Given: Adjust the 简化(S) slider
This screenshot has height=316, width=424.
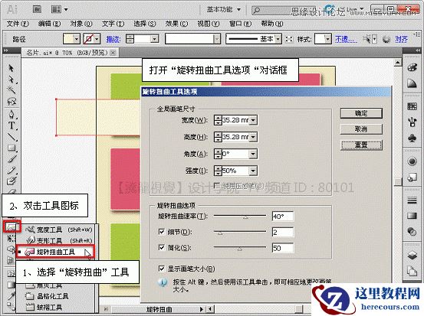Looking at the screenshot, I should 240,248.
